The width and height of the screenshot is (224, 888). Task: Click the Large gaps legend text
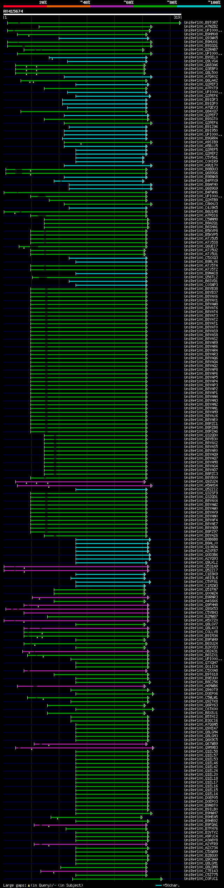[x=43, y=885]
